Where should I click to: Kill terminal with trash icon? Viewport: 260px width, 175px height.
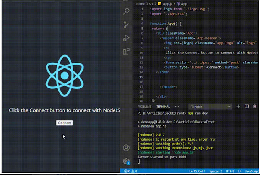pyautogui.click(x=255, y=106)
